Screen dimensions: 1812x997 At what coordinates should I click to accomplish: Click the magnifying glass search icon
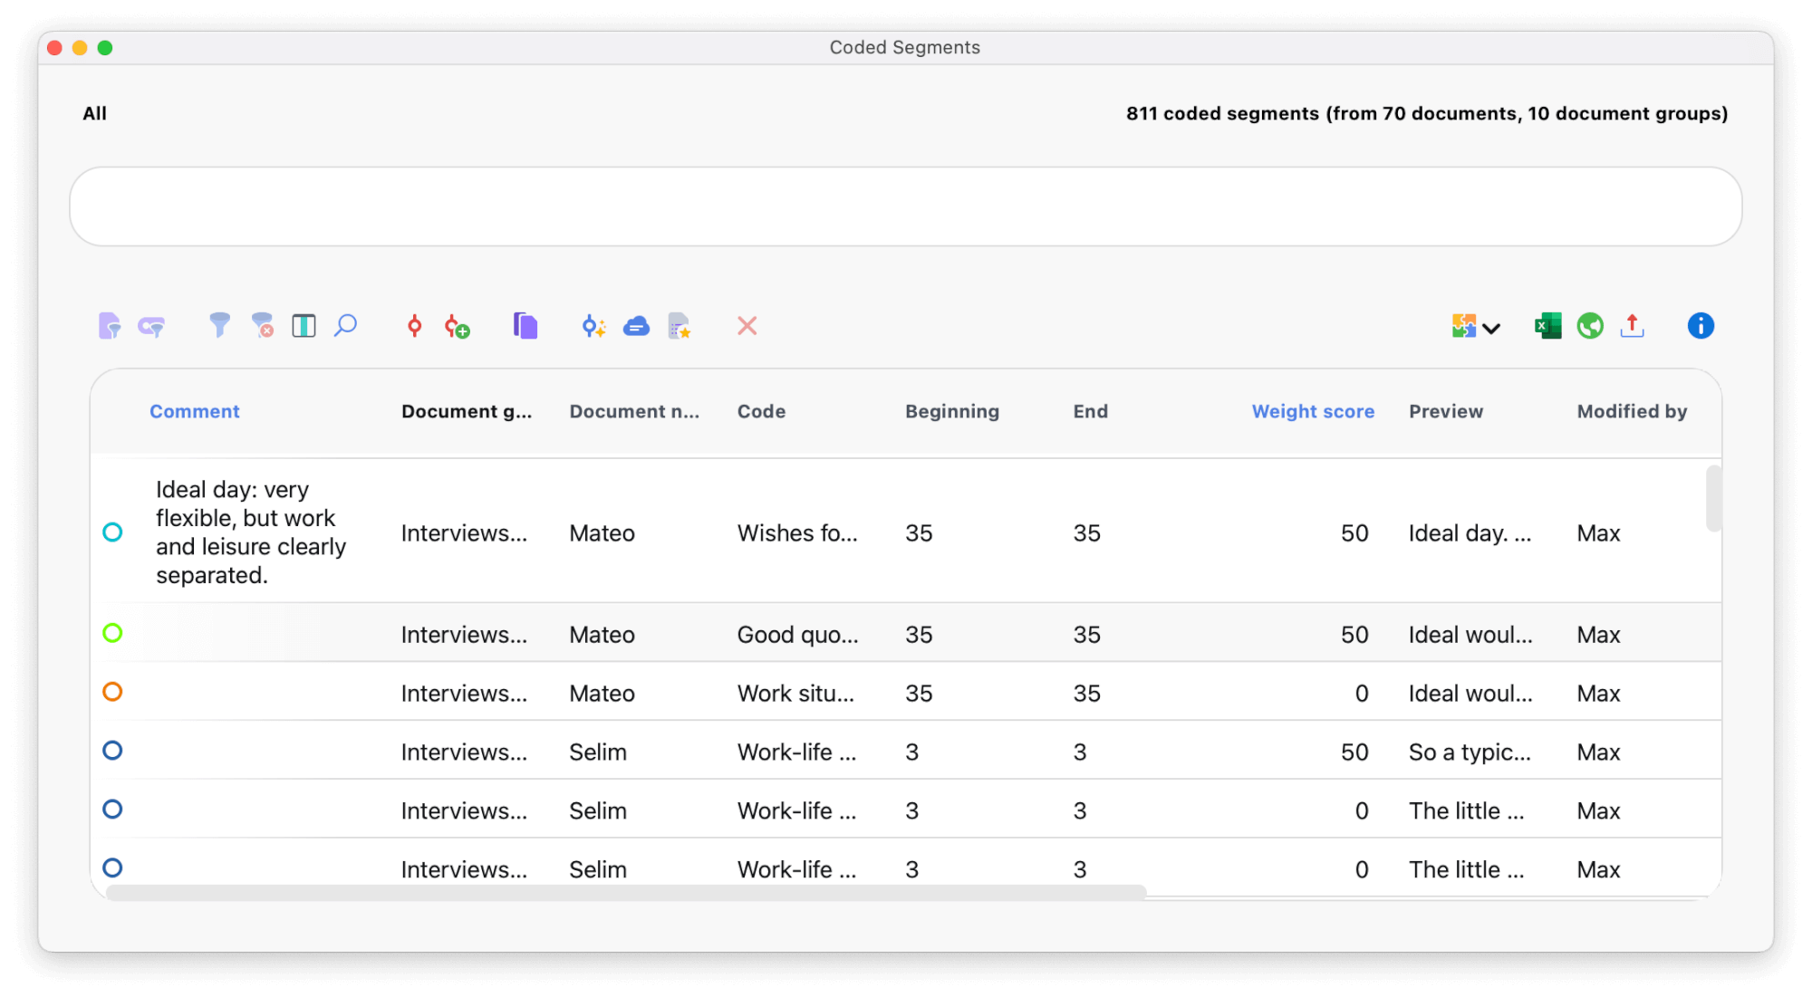(345, 325)
